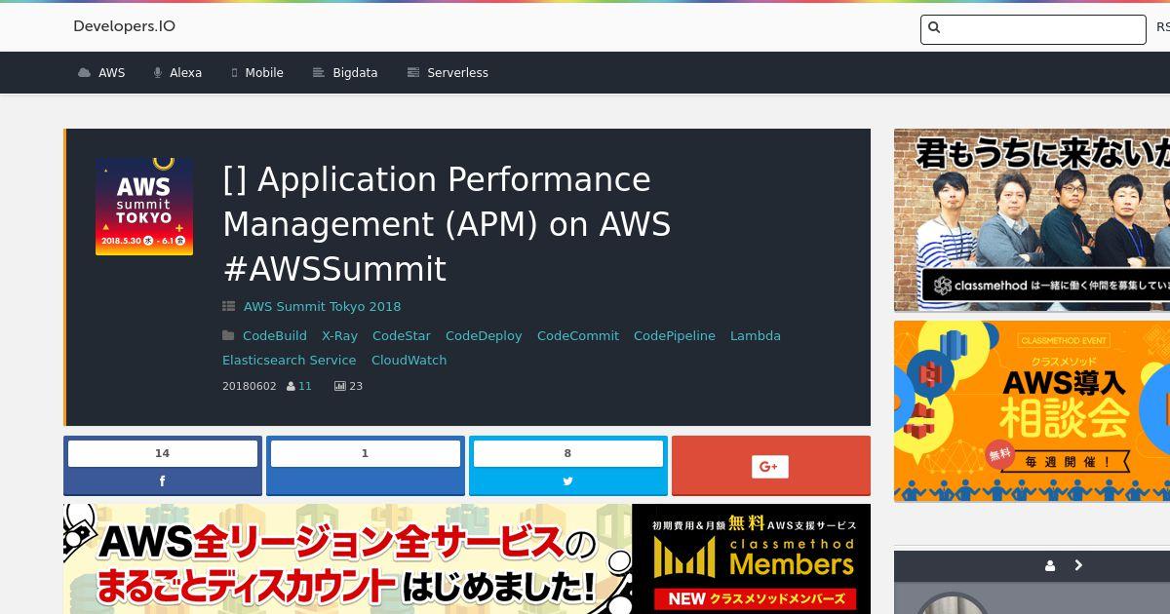Open the Classmethod Members discount banner
1170x614 pixels.
[467, 558]
